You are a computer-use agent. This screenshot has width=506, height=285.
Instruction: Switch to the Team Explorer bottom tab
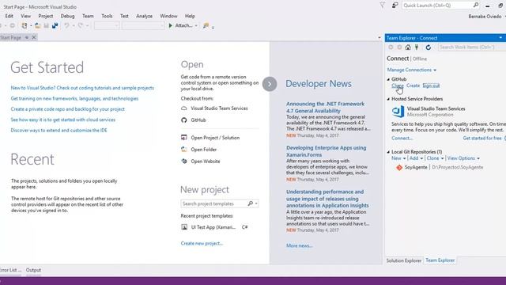coord(440,260)
